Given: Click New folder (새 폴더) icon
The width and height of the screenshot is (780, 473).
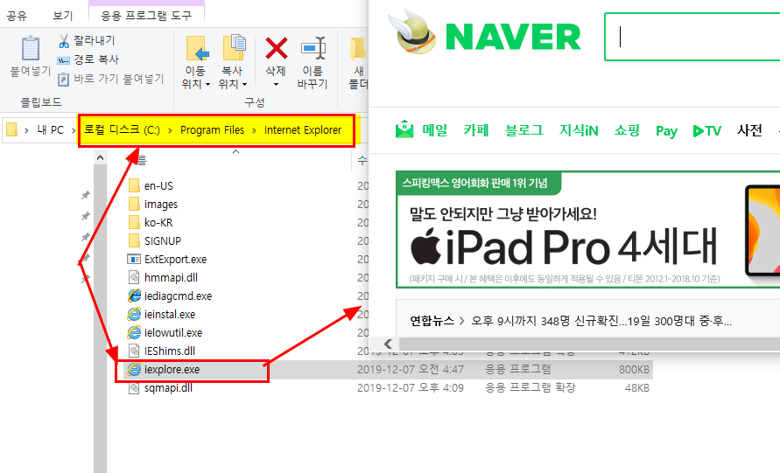Looking at the screenshot, I should pyautogui.click(x=358, y=49).
